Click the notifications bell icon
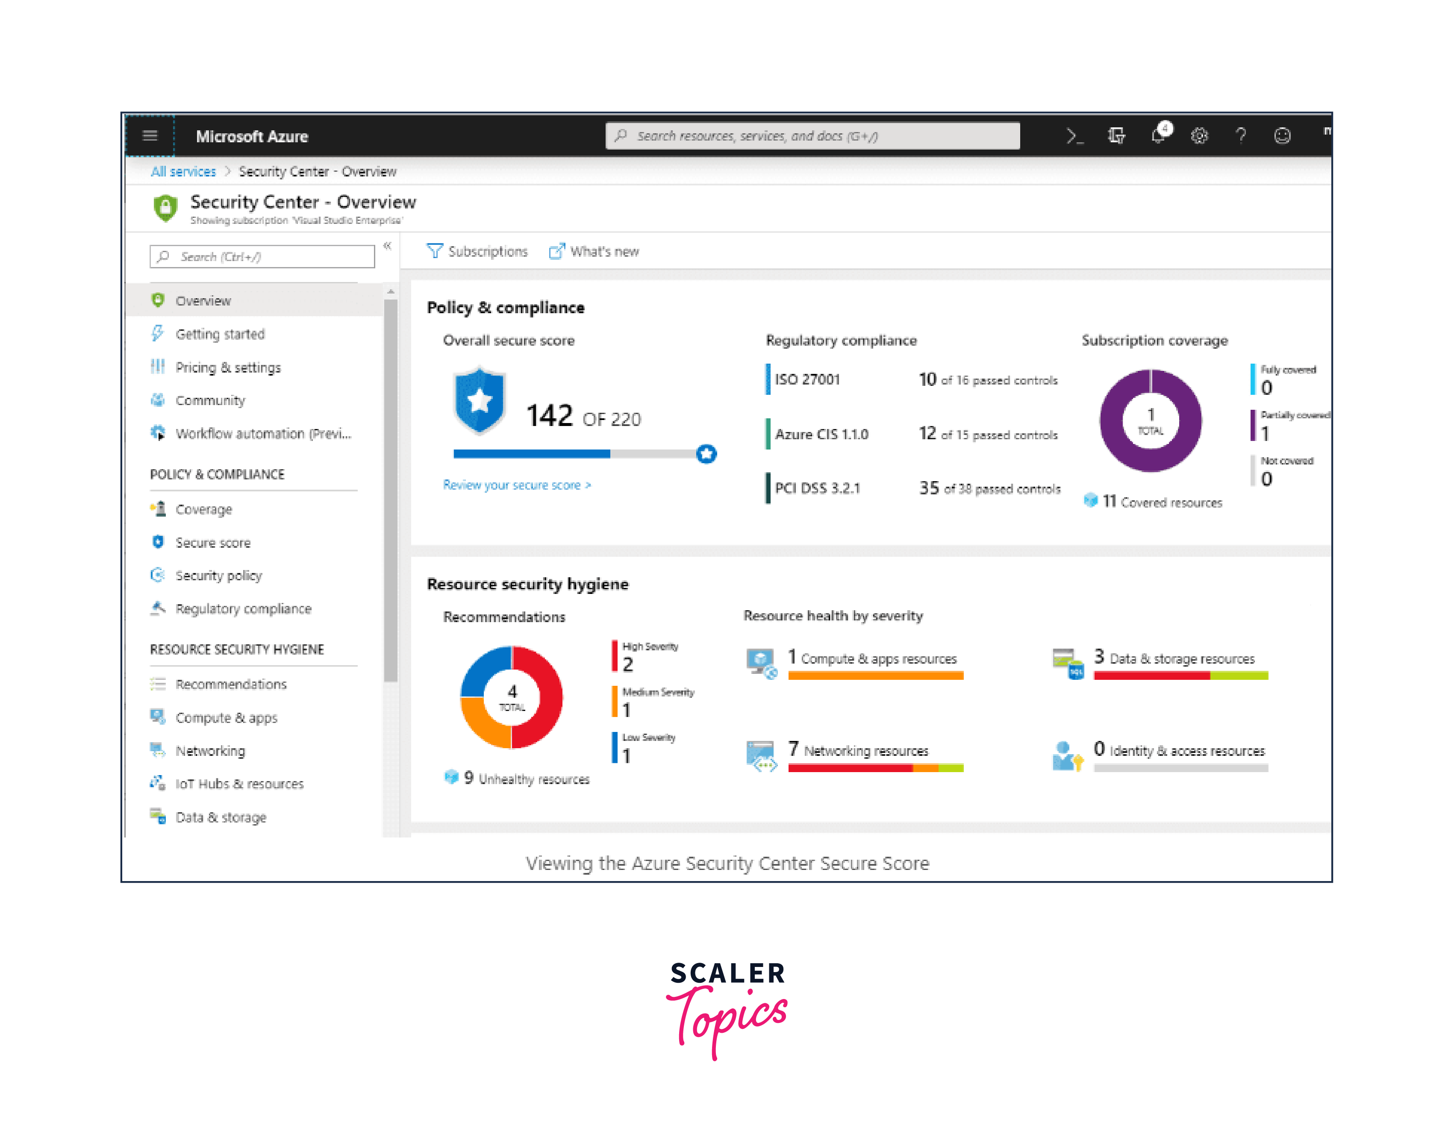The height and width of the screenshot is (1143, 1454). 1158,136
